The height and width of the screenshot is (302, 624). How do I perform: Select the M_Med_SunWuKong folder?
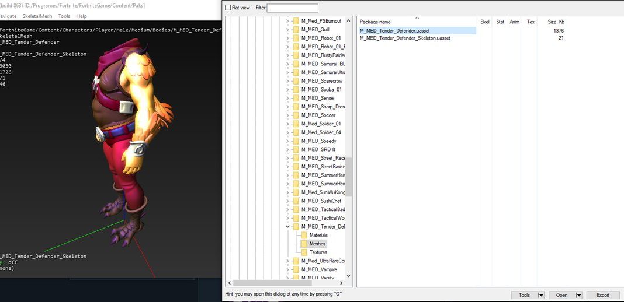coord(323,192)
